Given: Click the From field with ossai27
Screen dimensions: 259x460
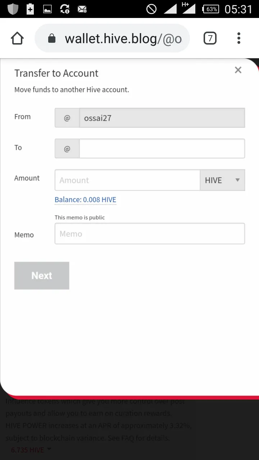Looking at the screenshot, I should [162, 118].
